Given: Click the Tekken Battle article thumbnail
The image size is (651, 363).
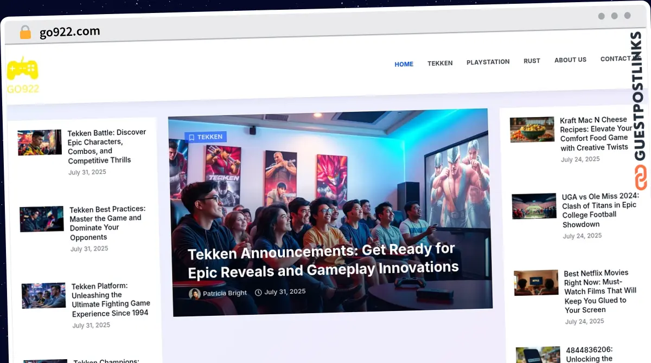Looking at the screenshot, I should tap(40, 142).
